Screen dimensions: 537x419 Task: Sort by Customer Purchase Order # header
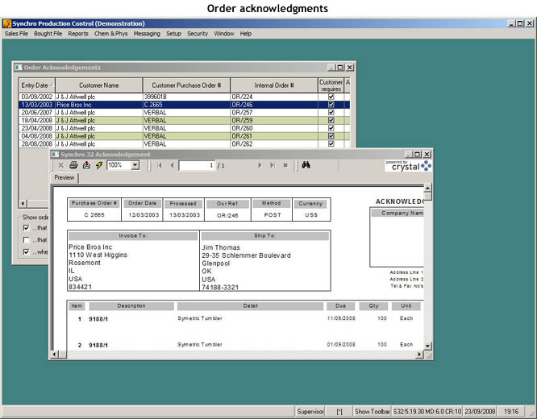point(186,85)
